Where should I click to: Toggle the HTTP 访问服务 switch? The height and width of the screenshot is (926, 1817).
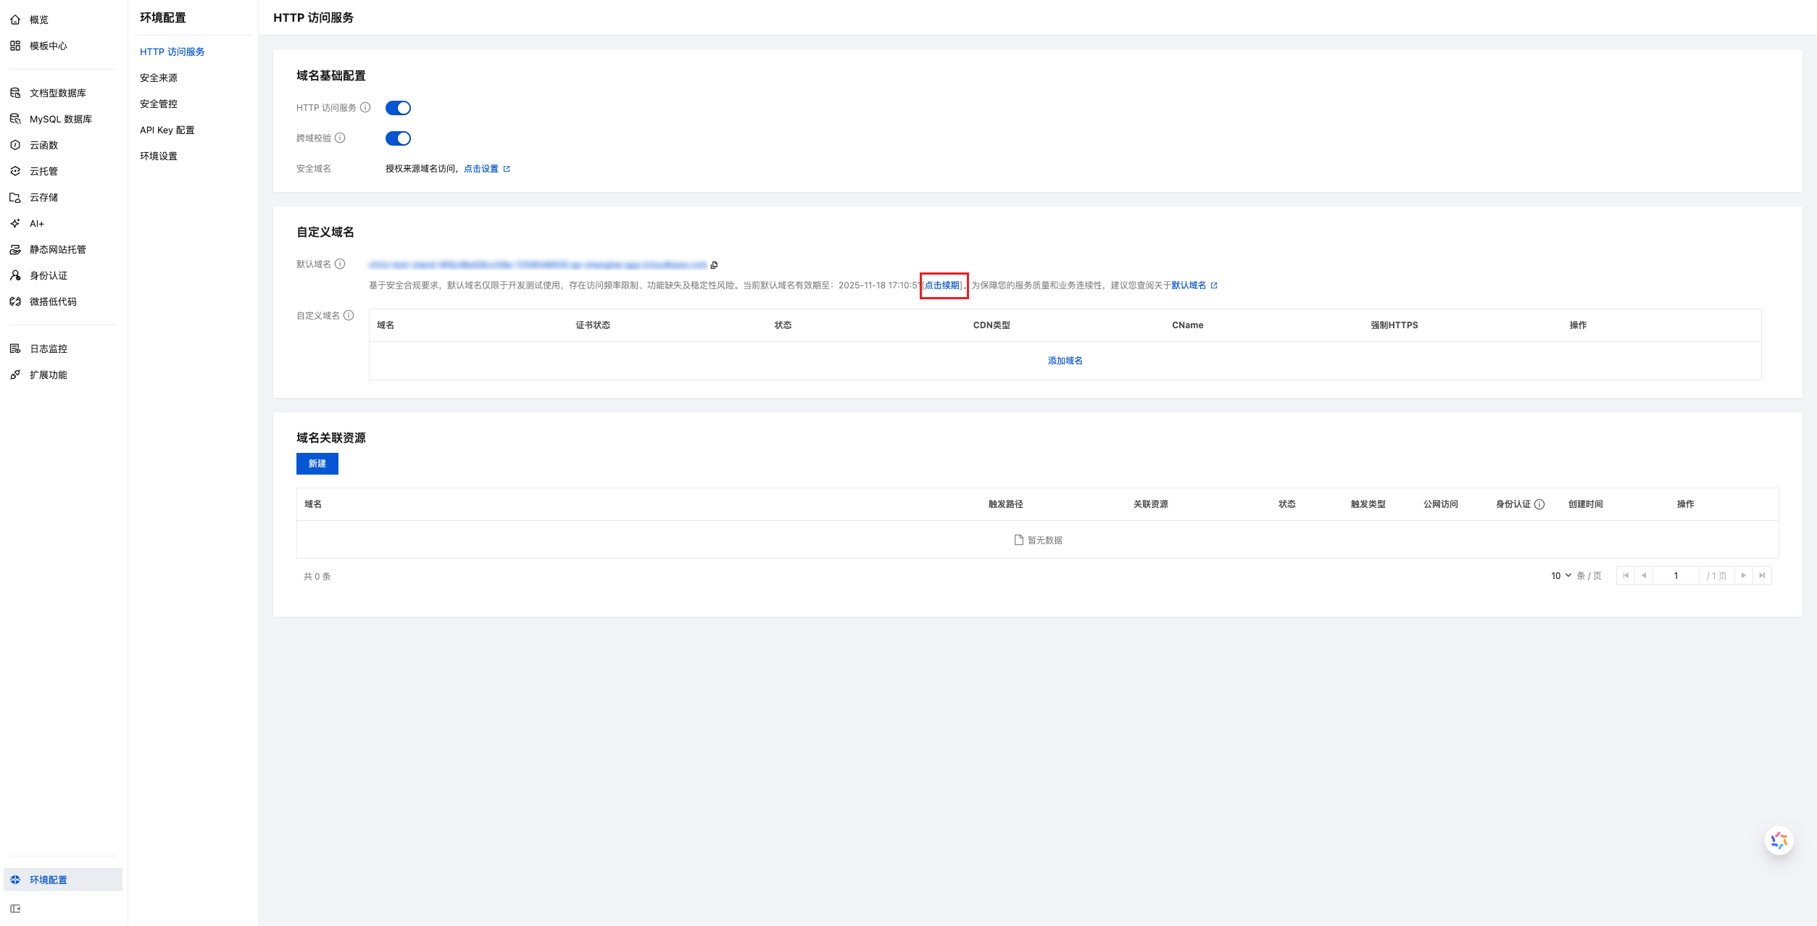click(398, 108)
